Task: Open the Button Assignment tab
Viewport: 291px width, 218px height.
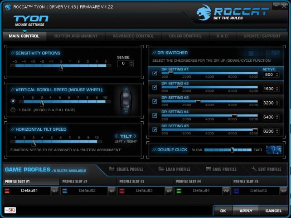Action: point(76,36)
